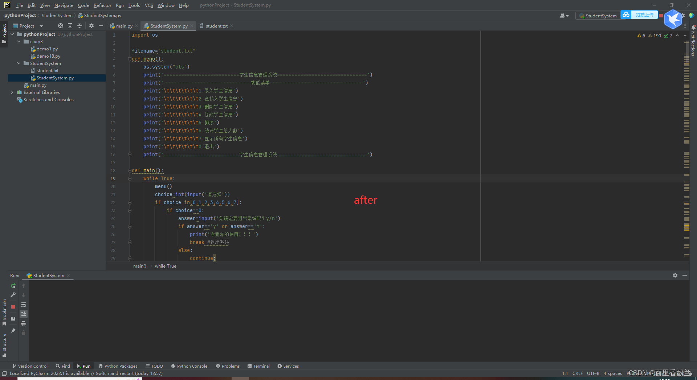Screen dimensions: 697x380
Task: Toggle scroll to end in Run console
Action: point(24,314)
